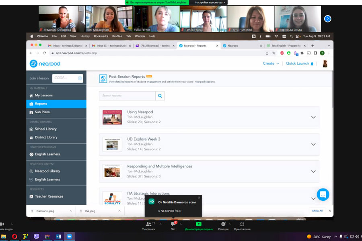Expand the Using Nearpod report
This screenshot has height=241, width=362.
[x=313, y=117]
